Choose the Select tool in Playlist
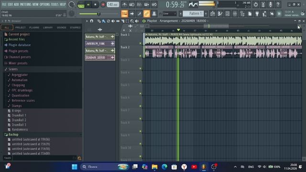The height and width of the screenshot is (172, 306). 127,21
